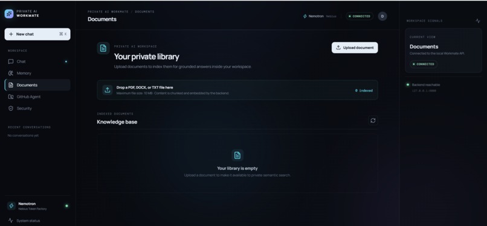Click the Drop a PDF, DOCX, or TXT area

[237, 90]
